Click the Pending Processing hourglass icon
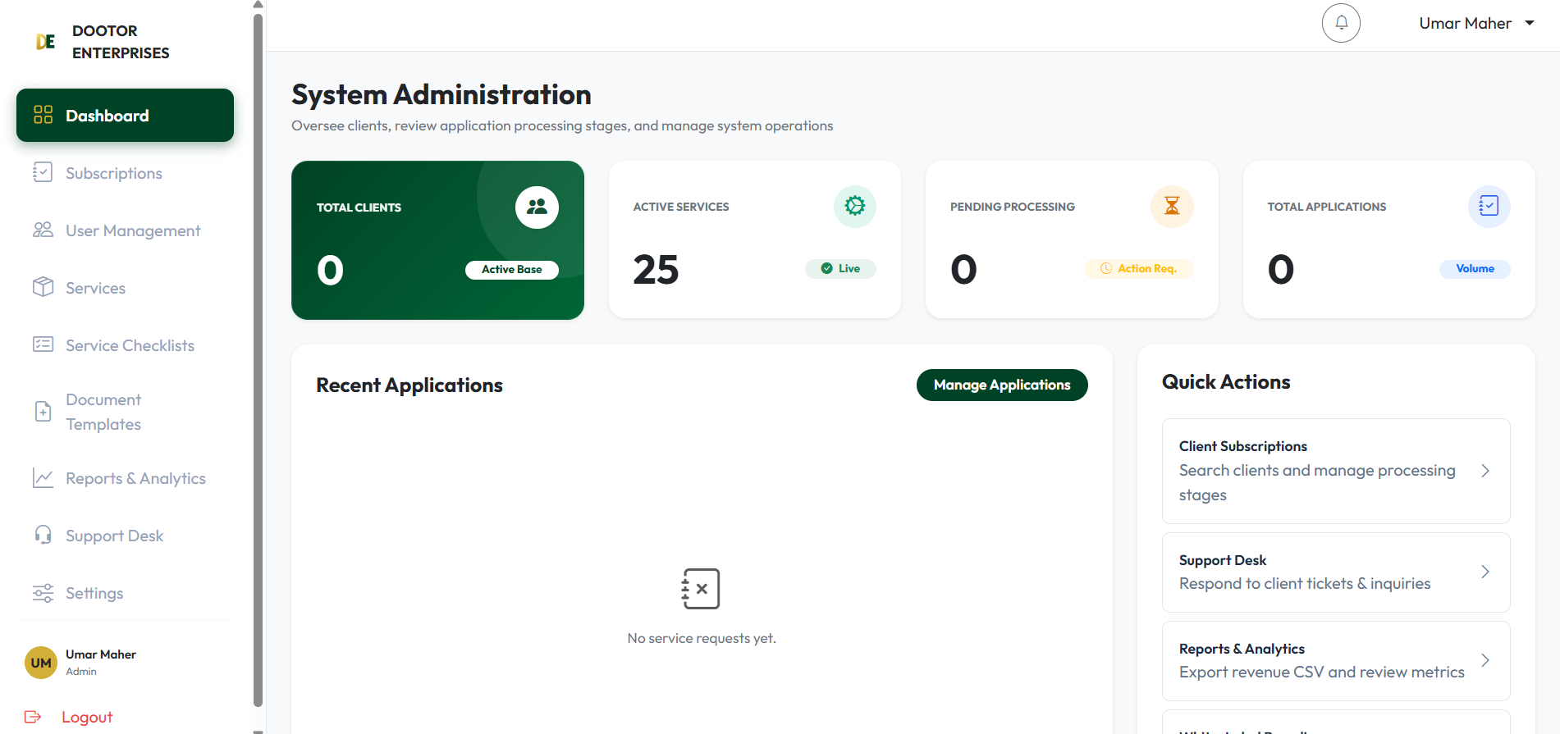This screenshot has width=1560, height=734. 1172,206
